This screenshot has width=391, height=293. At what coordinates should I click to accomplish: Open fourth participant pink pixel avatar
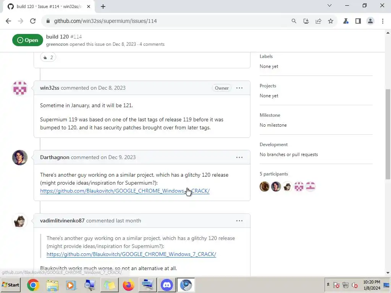tap(299, 187)
